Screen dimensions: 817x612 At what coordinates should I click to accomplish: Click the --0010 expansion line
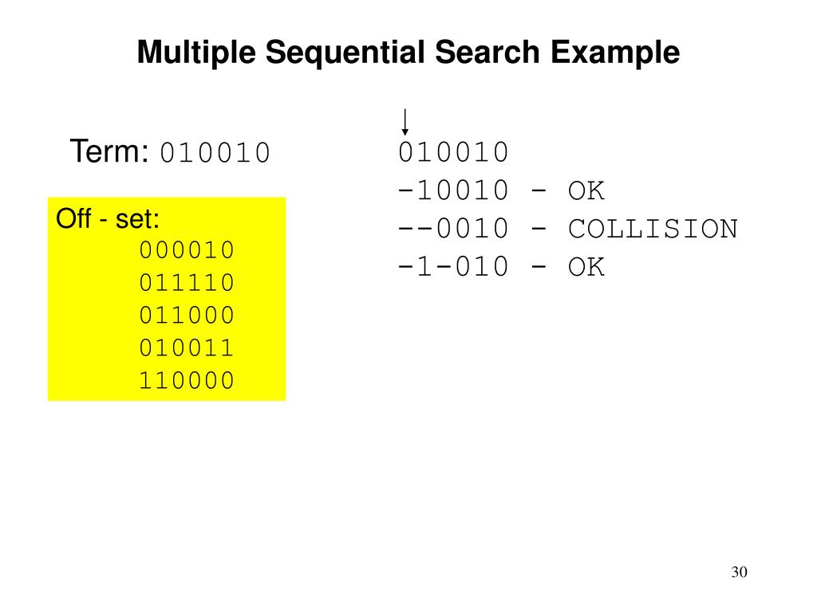coord(453,229)
